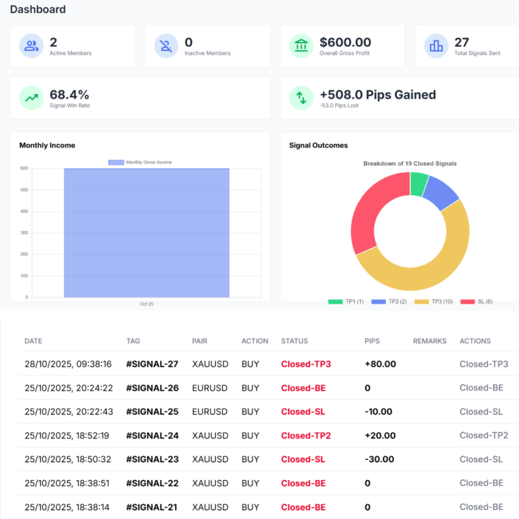
Task: Click the Inactive Members crossed-out user icon
Action: [x=165, y=46]
